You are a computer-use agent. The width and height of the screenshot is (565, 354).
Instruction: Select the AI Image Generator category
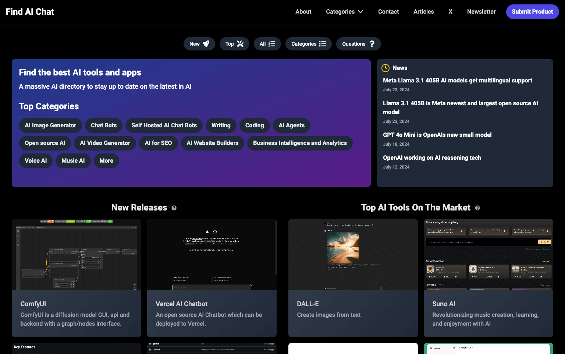(x=50, y=125)
